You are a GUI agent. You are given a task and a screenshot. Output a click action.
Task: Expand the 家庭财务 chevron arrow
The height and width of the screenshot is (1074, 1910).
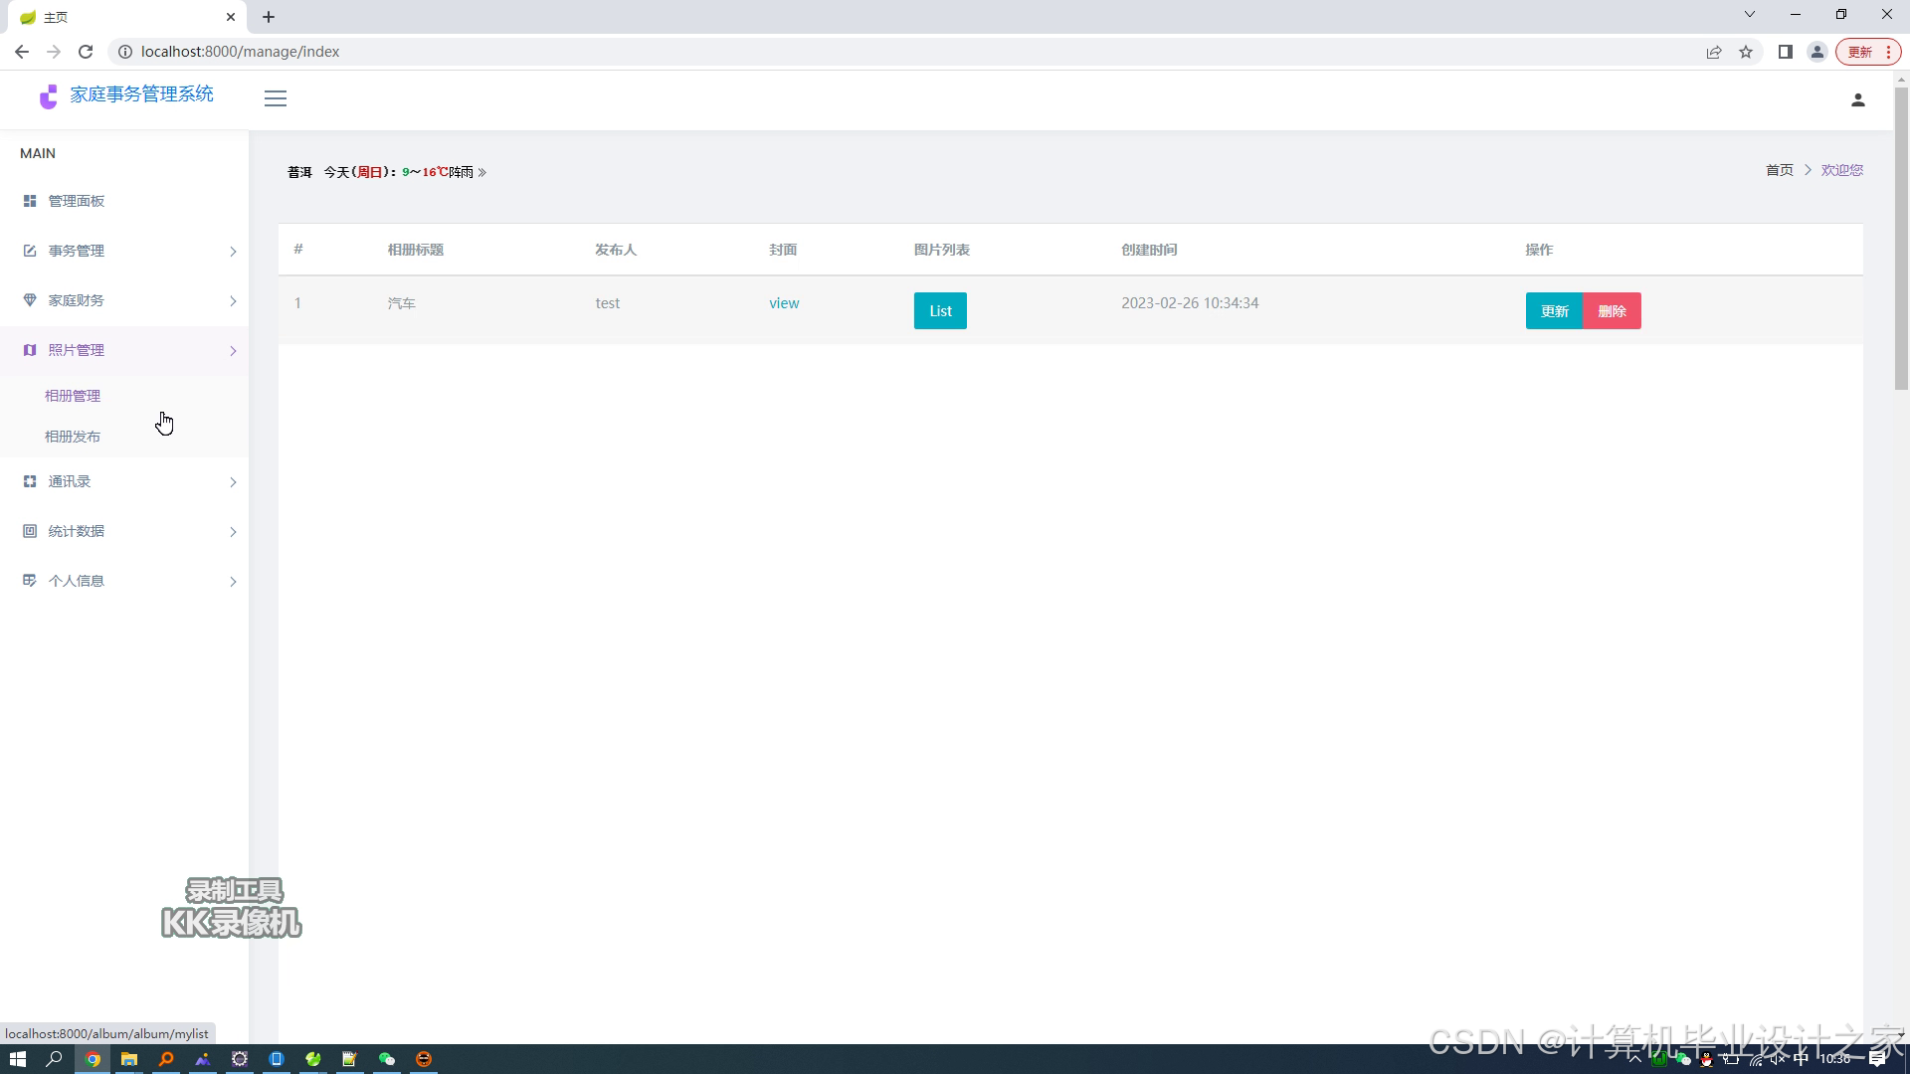pos(233,301)
